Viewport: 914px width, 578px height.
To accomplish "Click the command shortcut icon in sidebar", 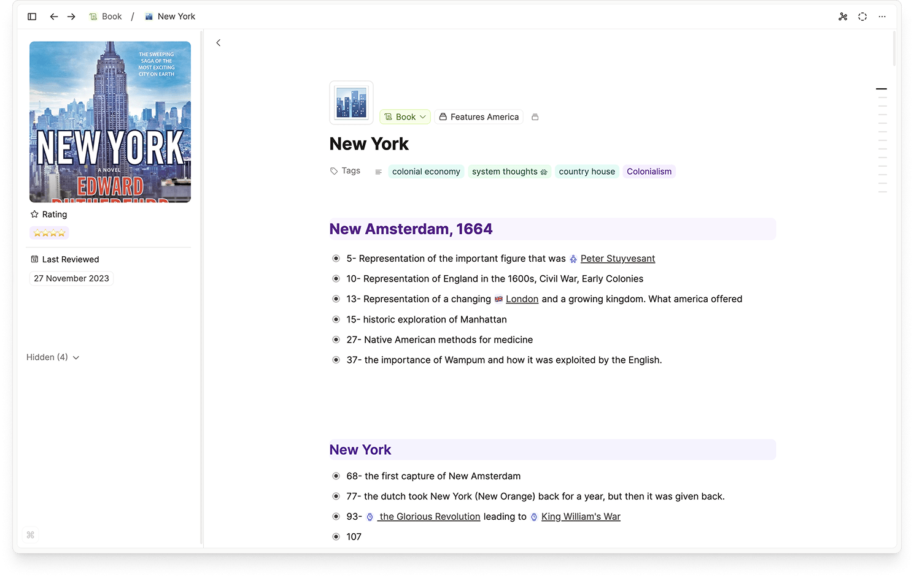I will coord(30,535).
